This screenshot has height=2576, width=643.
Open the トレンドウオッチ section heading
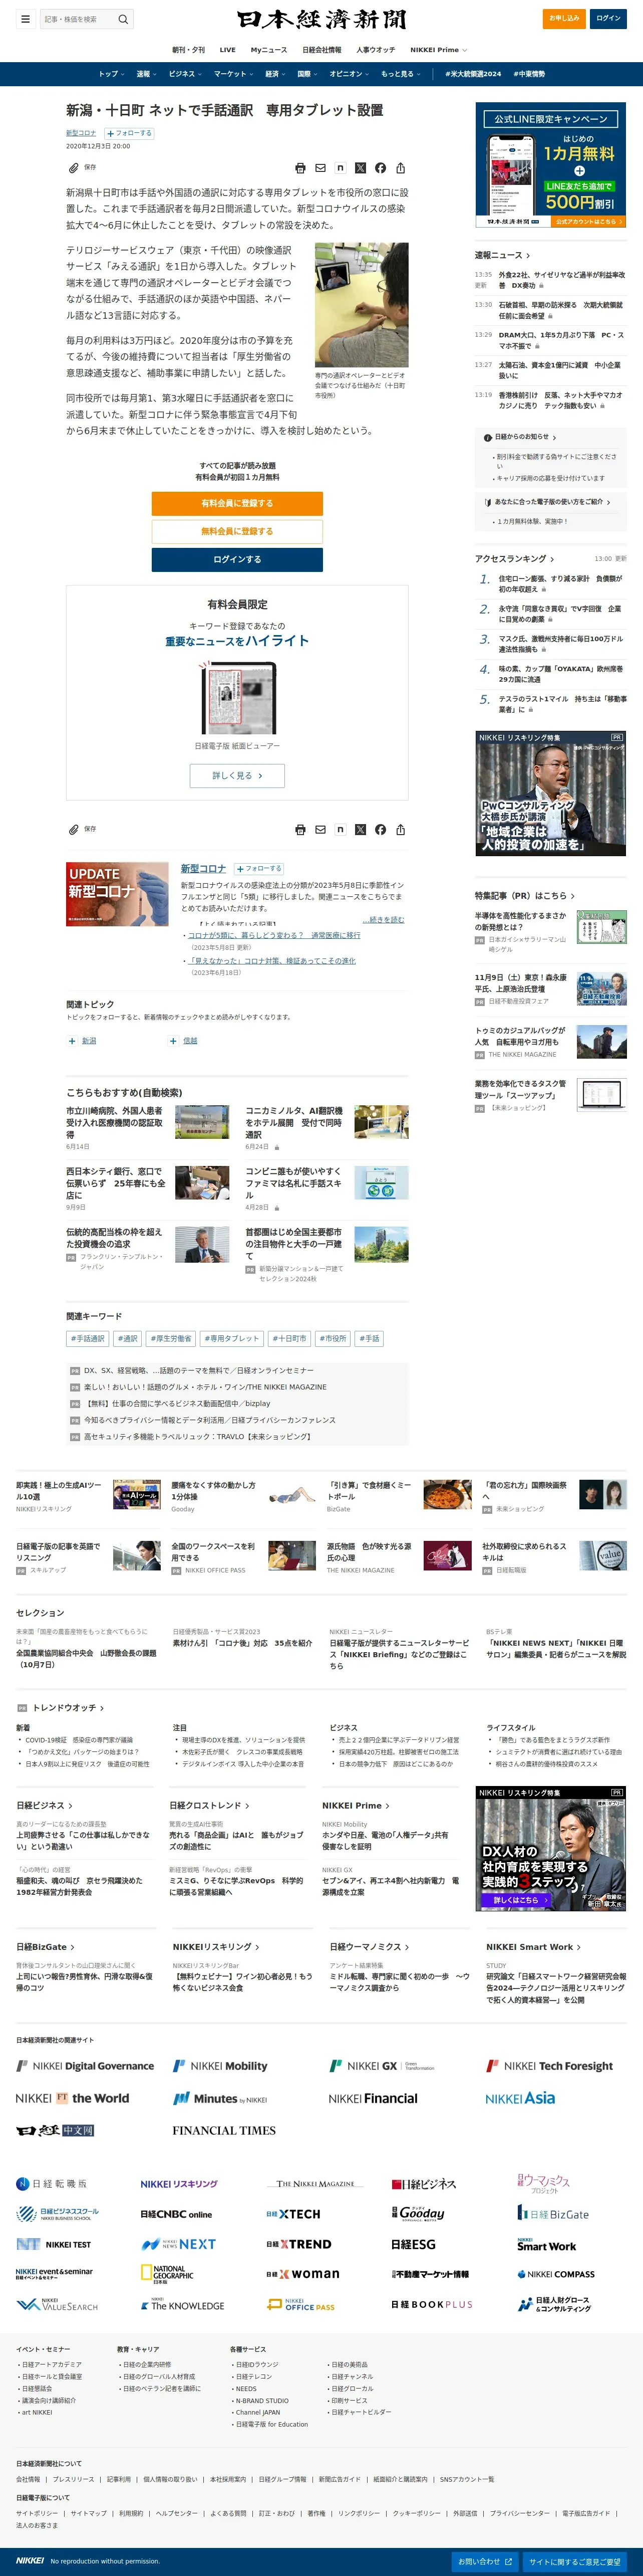coord(68,1707)
